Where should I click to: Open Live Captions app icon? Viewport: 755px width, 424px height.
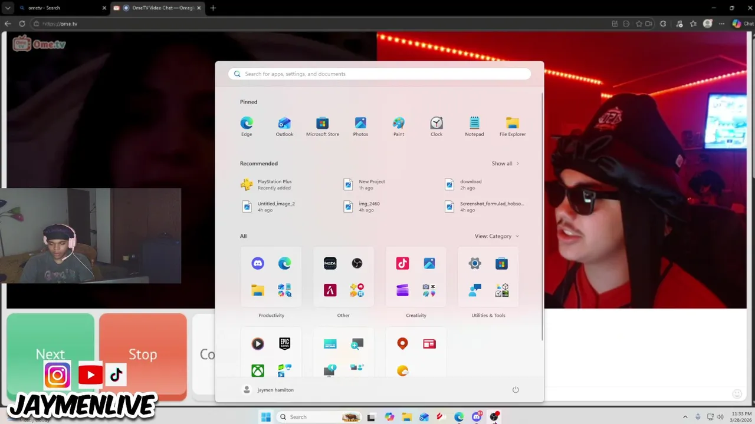(x=330, y=343)
